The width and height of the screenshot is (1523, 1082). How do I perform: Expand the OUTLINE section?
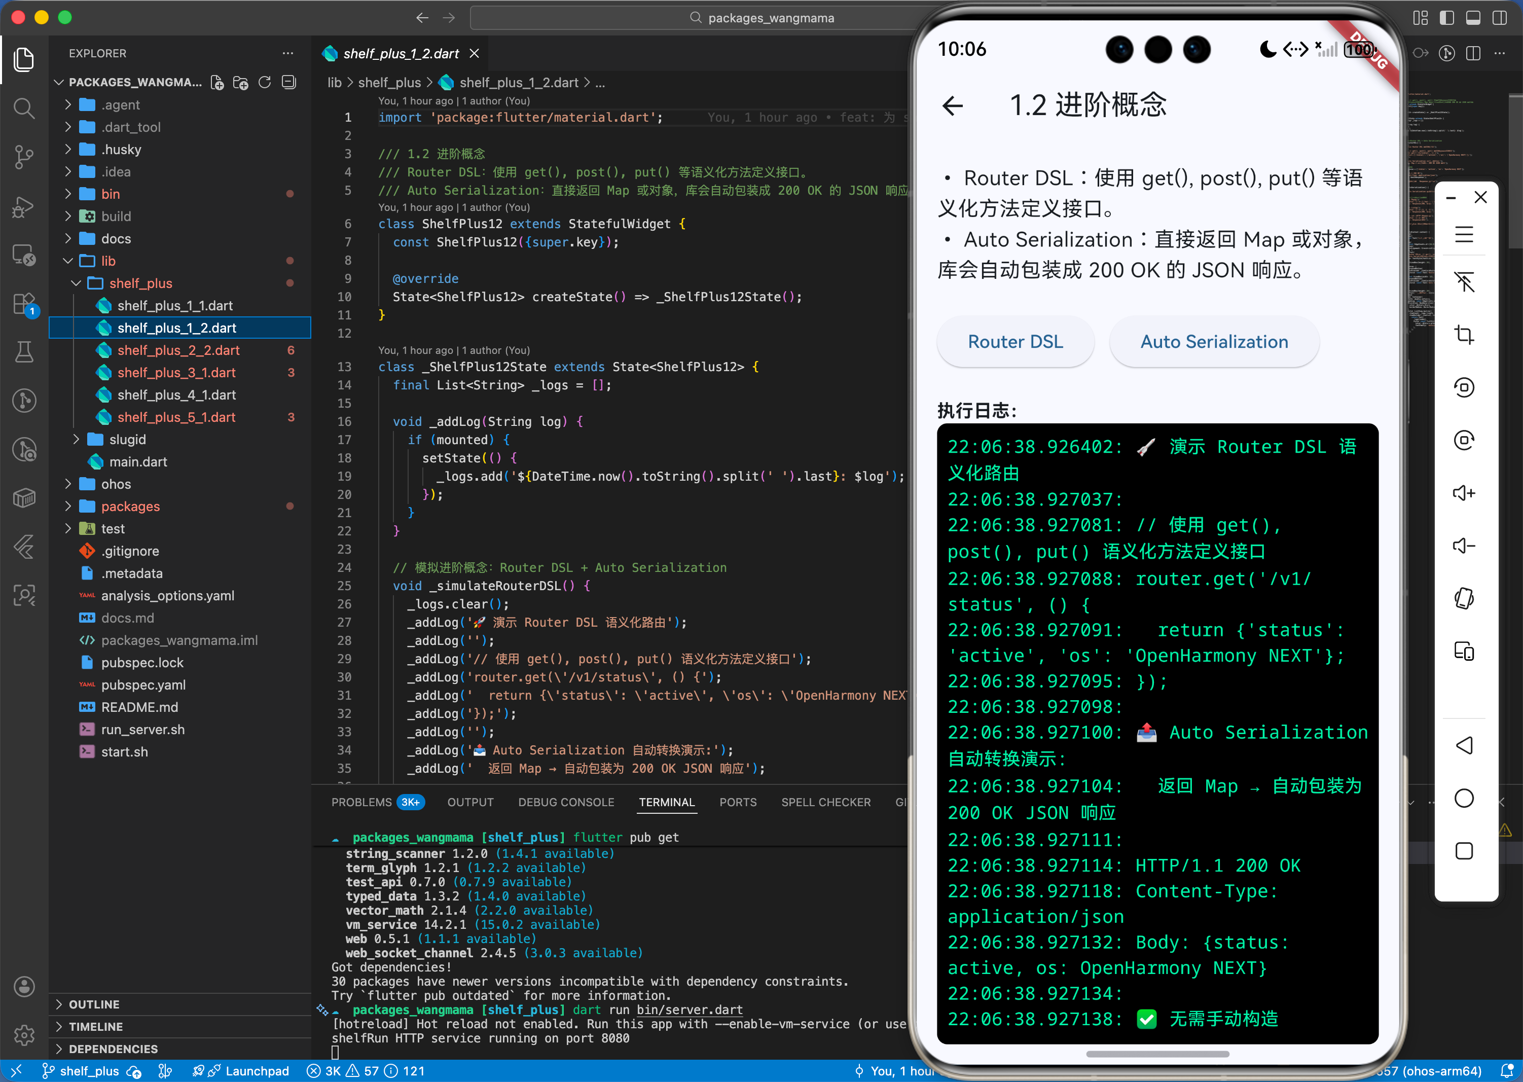pos(94,1004)
